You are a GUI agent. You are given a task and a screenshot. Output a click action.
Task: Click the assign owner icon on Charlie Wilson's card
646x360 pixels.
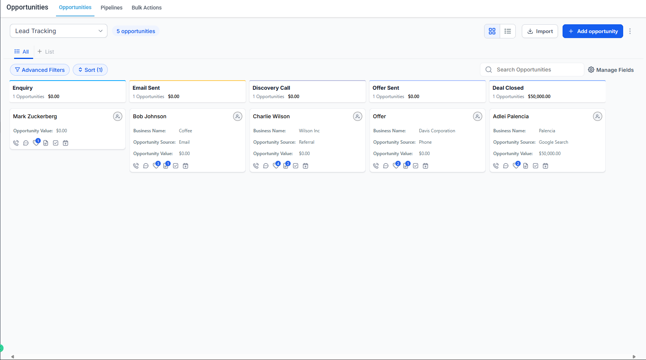coord(357,116)
